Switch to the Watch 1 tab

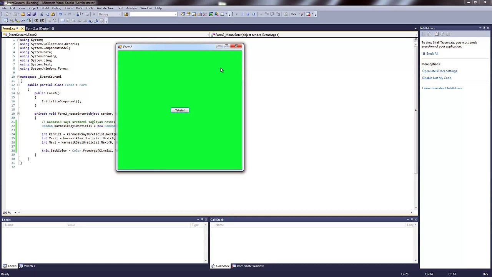[x=27, y=266]
